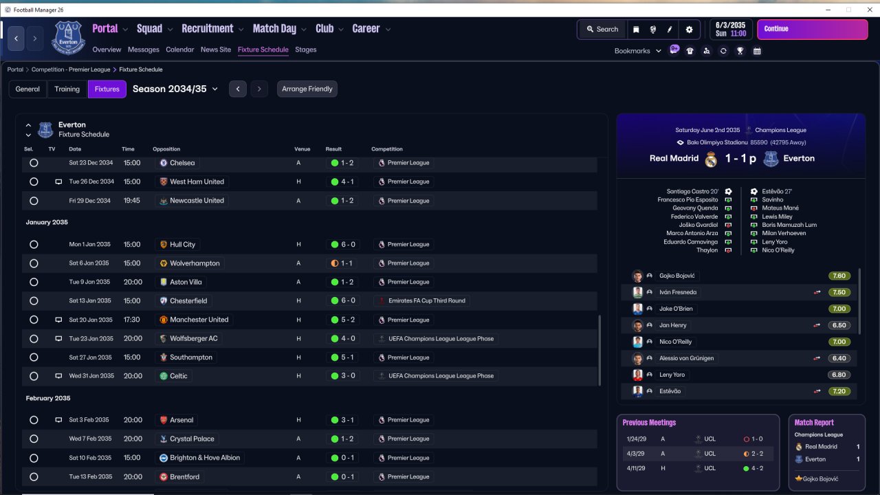The width and height of the screenshot is (880, 495).
Task: Open the Calendar sub-tab
Action: click(x=180, y=49)
